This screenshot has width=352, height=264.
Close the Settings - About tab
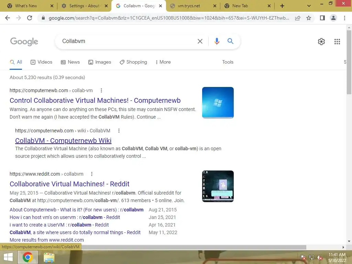pos(107,6)
